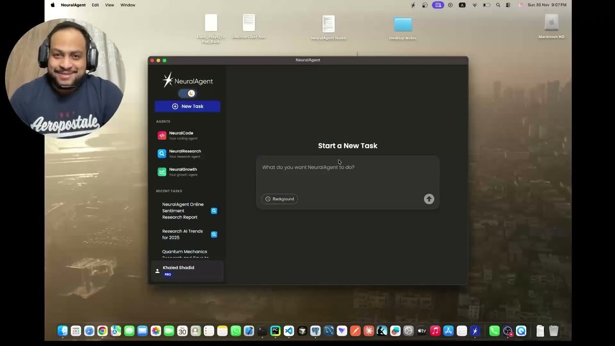
Task: Click the date and time in menu bar
Action: click(547, 5)
